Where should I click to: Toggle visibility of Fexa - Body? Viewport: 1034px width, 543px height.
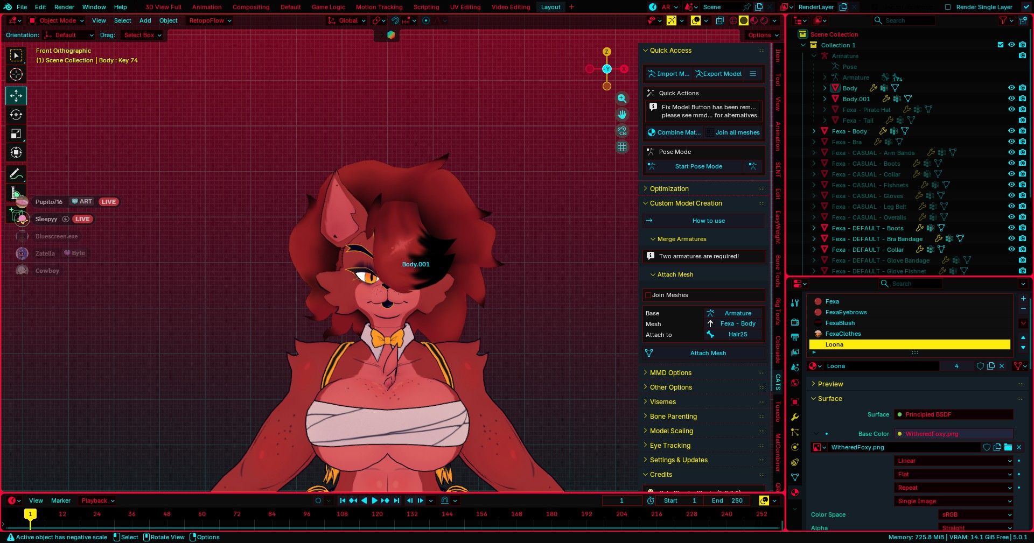click(x=1011, y=131)
